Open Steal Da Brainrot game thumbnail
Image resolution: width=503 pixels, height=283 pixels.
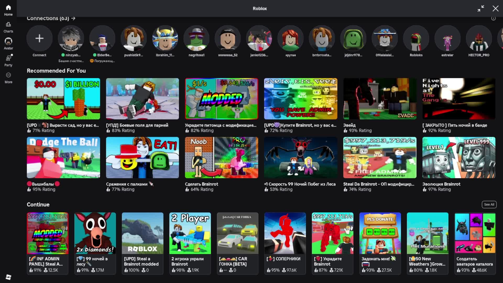tap(380, 157)
